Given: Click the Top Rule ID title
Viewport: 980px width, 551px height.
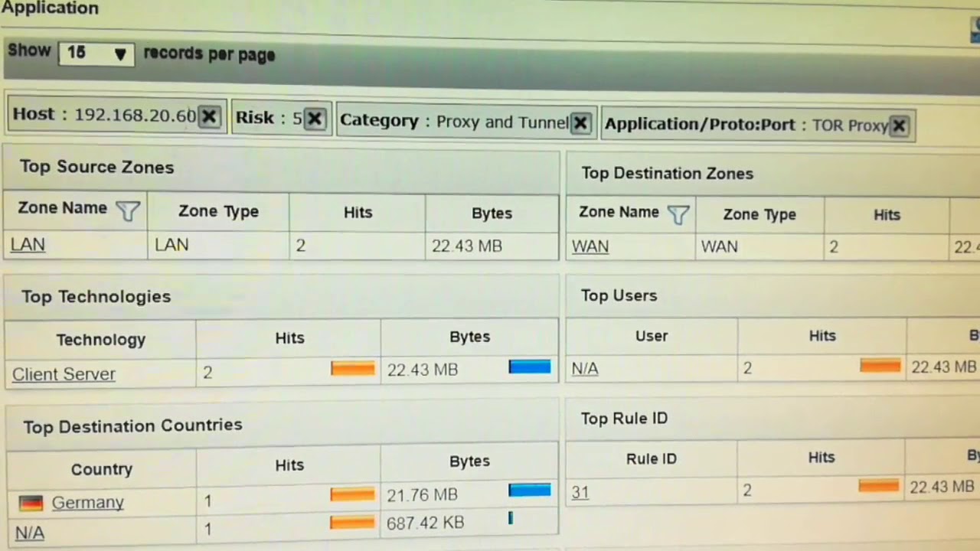Looking at the screenshot, I should [x=624, y=419].
